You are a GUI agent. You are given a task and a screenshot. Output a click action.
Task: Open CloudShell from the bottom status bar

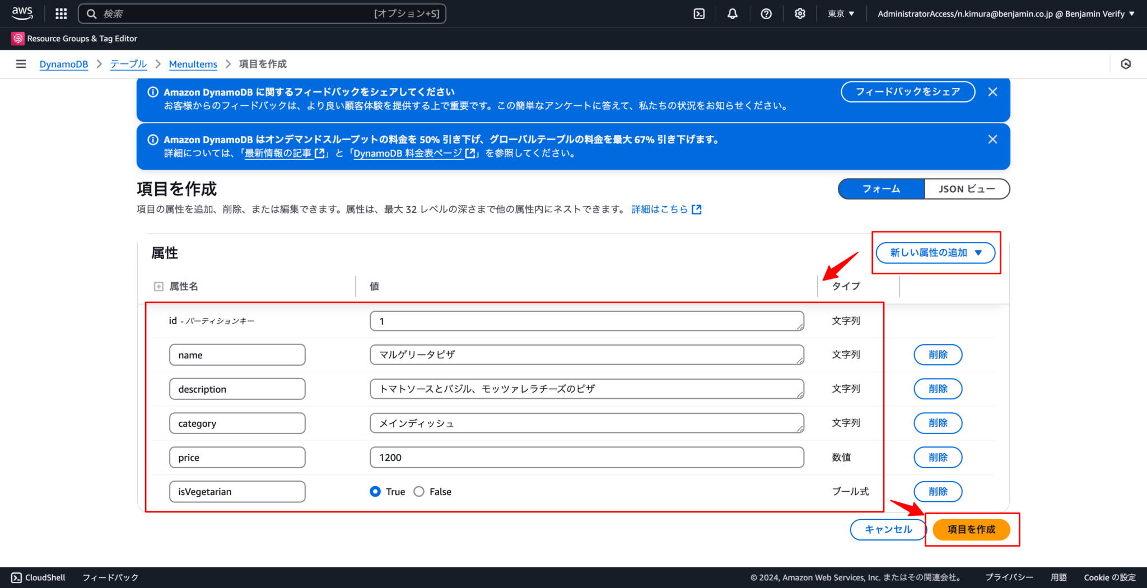click(x=37, y=577)
